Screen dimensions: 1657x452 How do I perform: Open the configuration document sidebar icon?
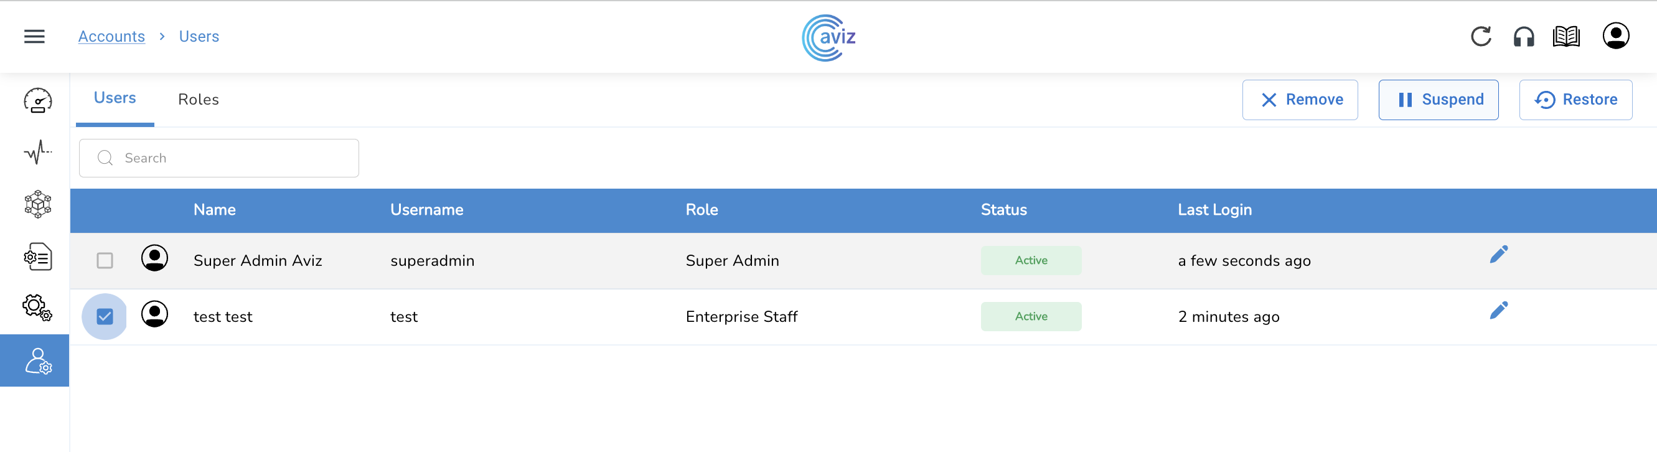pos(37,257)
